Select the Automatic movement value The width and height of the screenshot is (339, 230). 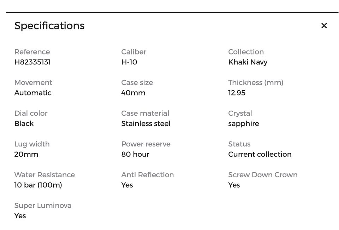tap(33, 93)
